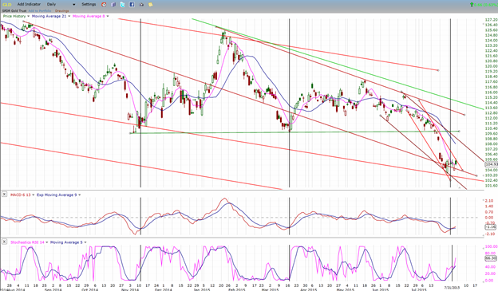Click the purple book icon in toolbar

(x=113, y=5)
